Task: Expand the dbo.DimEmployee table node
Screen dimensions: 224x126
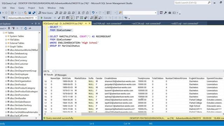Action: coord(6,74)
